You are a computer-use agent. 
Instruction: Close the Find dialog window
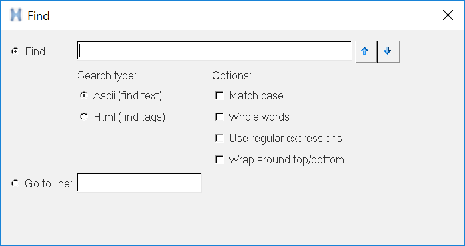tap(448, 15)
